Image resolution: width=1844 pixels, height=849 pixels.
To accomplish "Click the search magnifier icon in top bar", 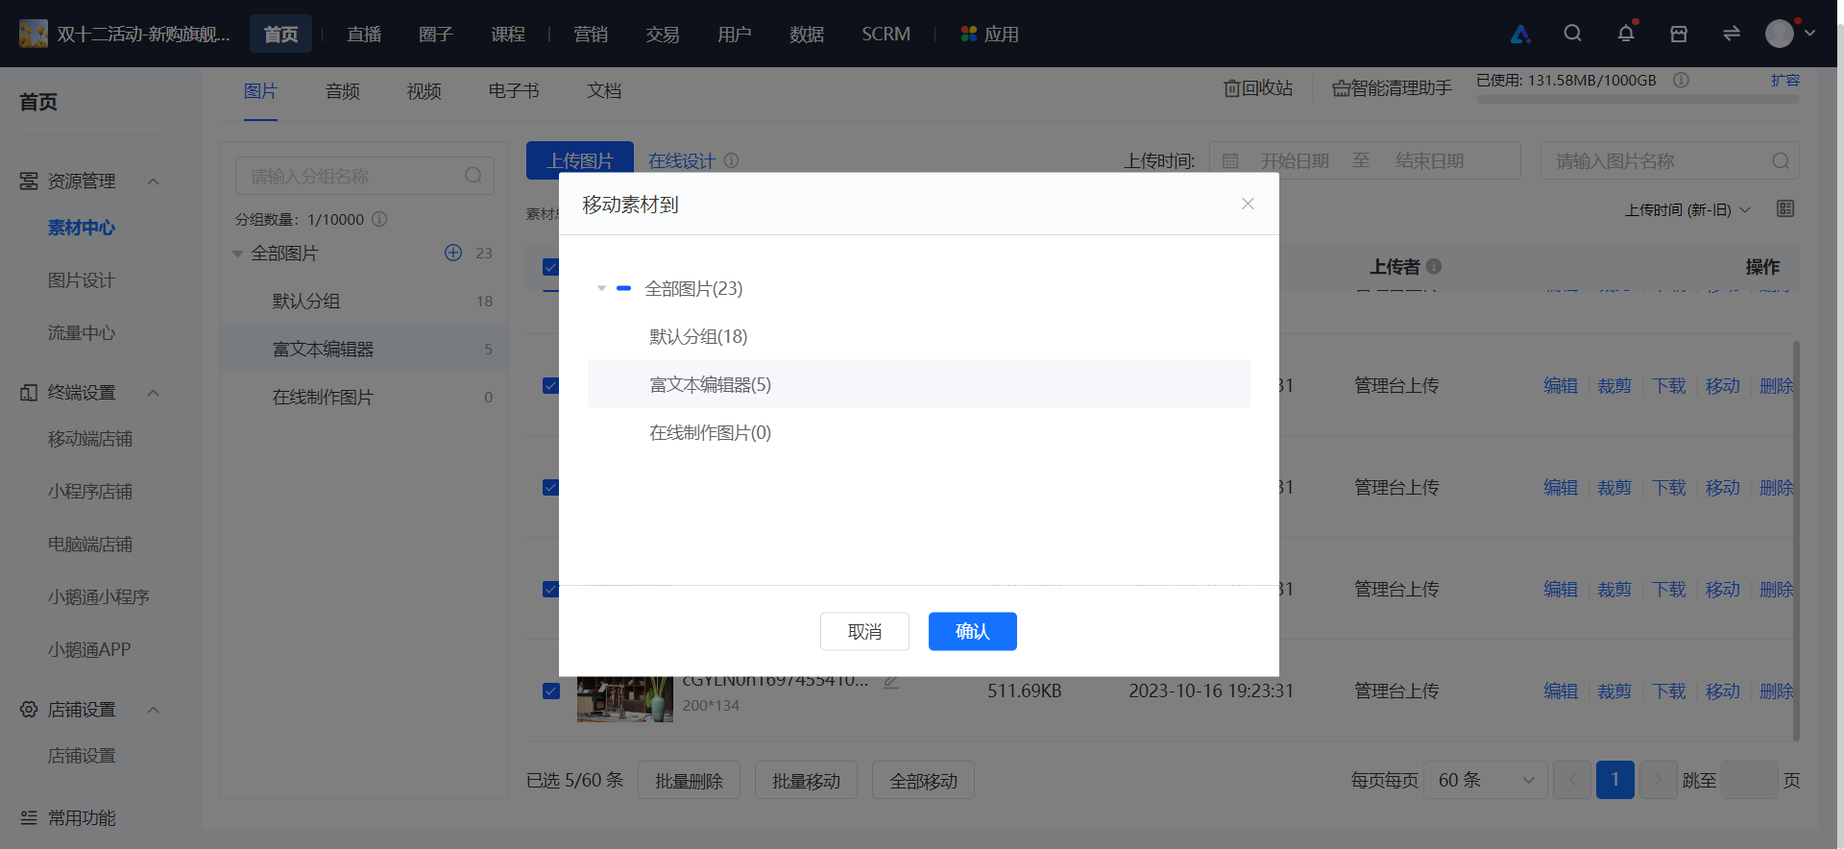I will (1572, 34).
